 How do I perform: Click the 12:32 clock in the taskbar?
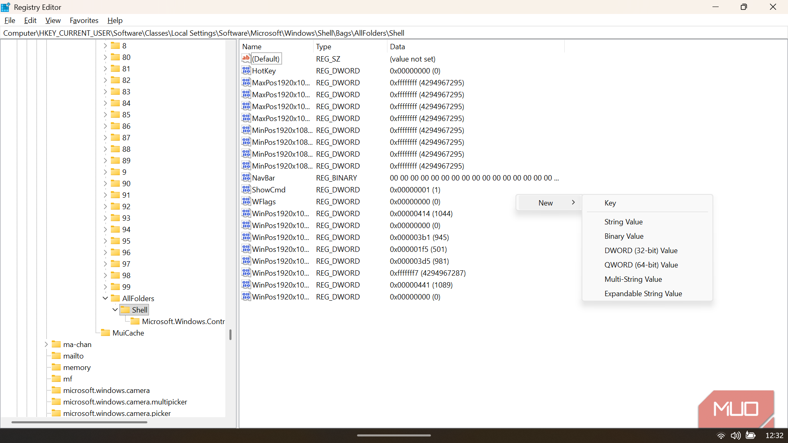click(774, 436)
